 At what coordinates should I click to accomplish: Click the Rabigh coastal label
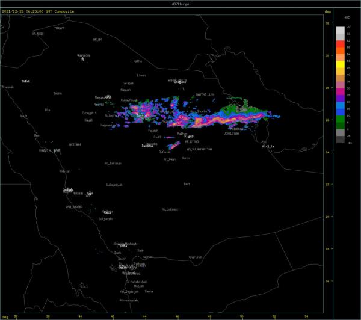(x=66, y=171)
